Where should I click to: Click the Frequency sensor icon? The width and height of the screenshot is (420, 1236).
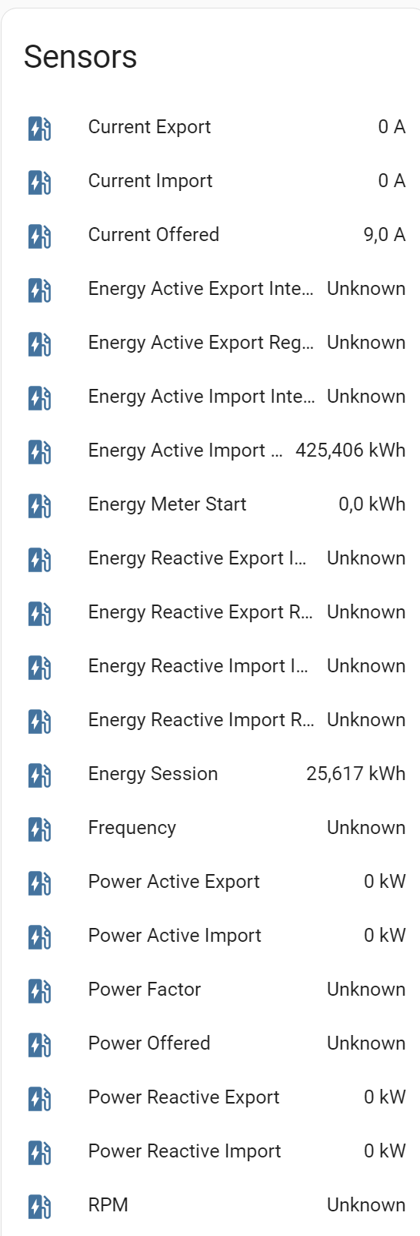click(39, 828)
